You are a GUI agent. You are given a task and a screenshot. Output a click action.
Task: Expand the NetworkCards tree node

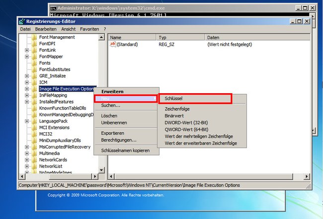coord(27,160)
